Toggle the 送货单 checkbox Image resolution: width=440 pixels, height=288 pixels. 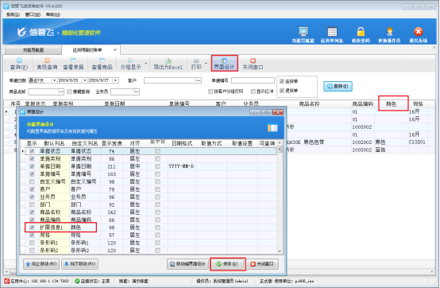click(282, 81)
